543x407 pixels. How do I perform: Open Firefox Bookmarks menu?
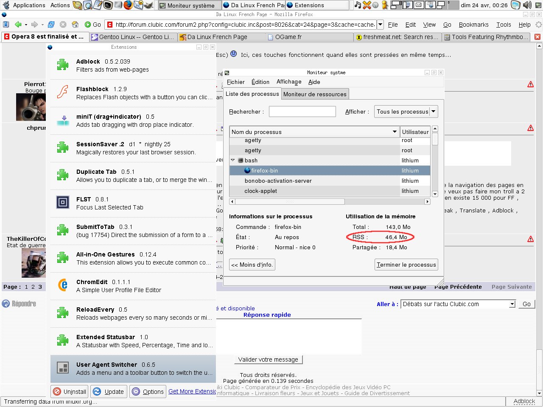[x=473, y=25]
